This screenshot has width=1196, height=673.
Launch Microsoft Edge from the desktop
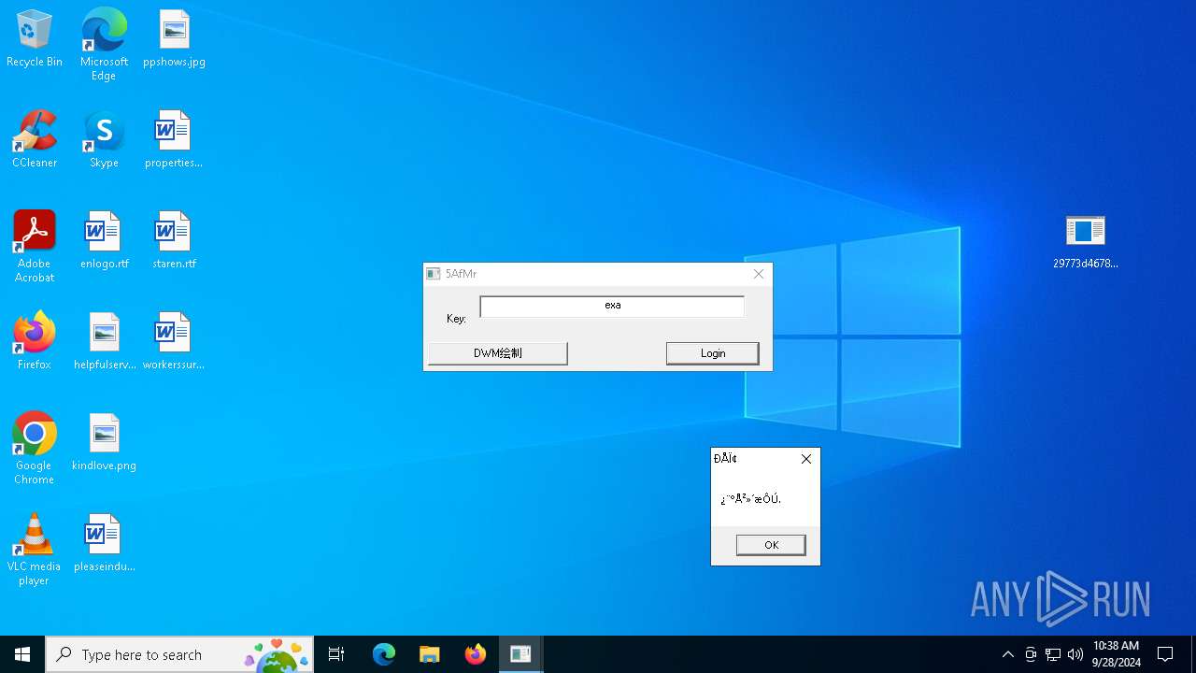pos(104,44)
